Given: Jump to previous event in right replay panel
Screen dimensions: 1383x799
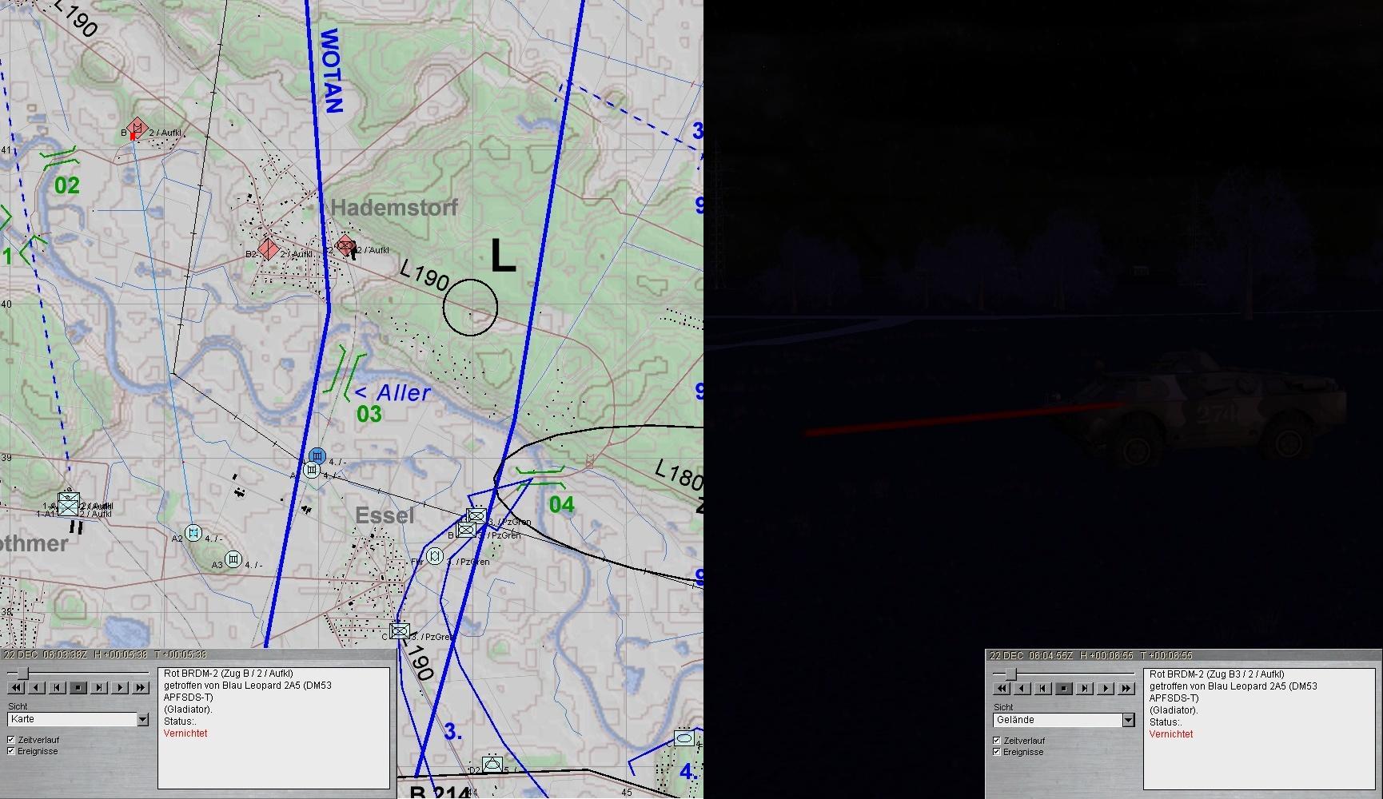Looking at the screenshot, I should pos(1043,688).
